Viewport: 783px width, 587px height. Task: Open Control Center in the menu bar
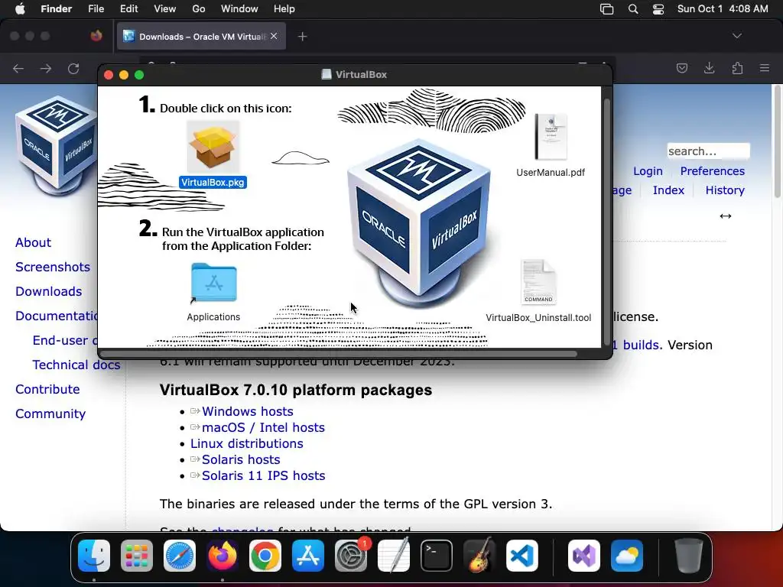658,9
